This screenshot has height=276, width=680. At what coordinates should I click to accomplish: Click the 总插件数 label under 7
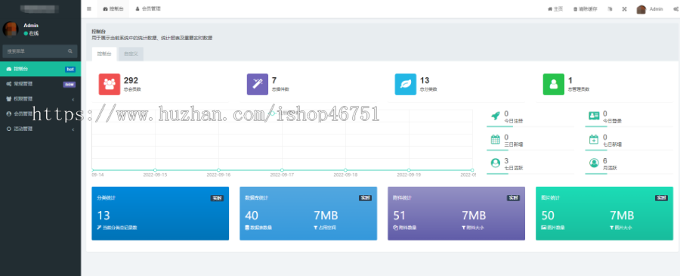(280, 89)
